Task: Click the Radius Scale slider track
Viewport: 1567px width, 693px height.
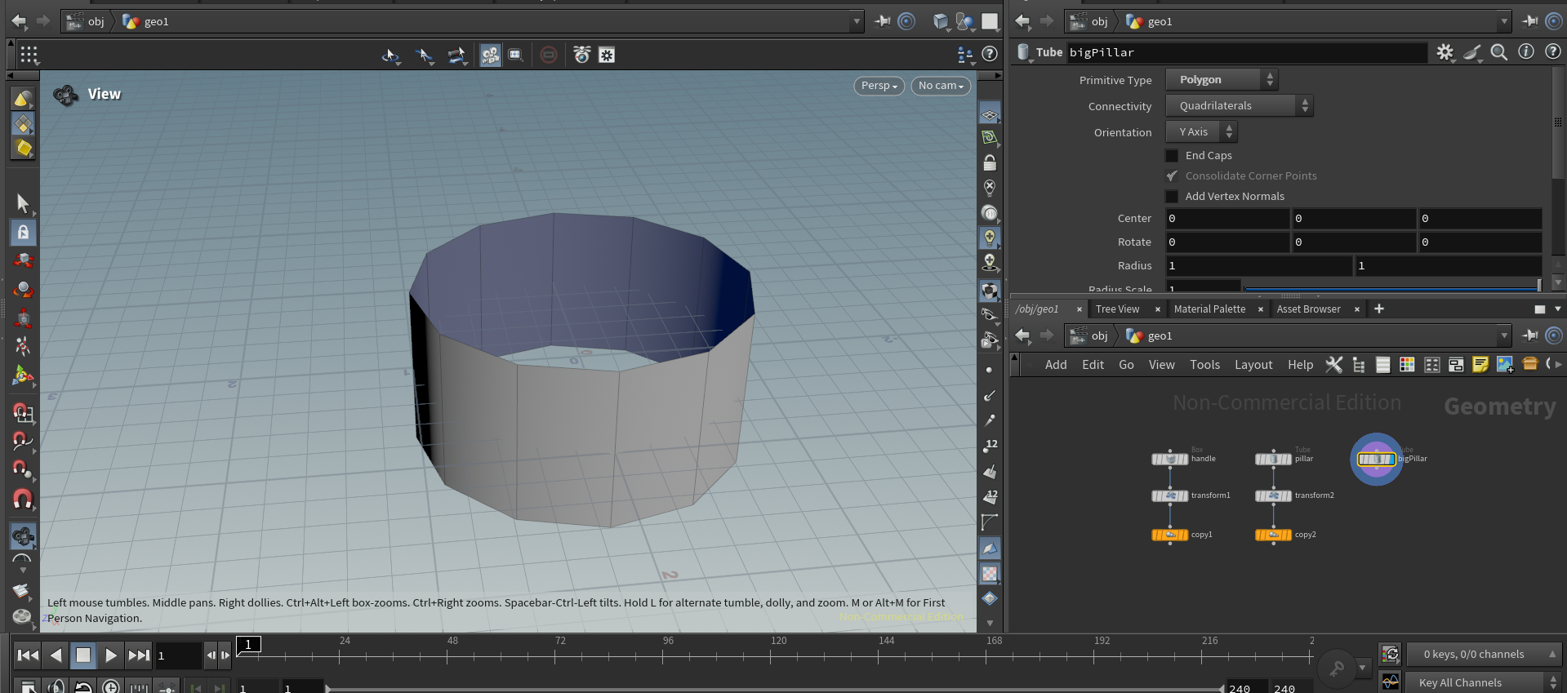Action: click(x=1388, y=288)
